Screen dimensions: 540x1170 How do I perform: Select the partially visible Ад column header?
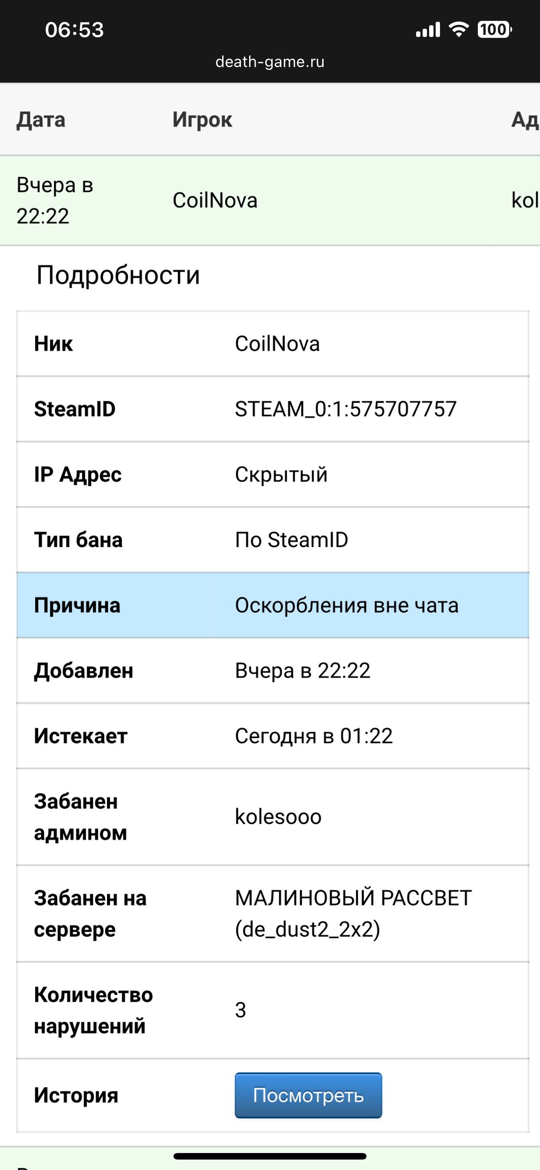tap(525, 120)
